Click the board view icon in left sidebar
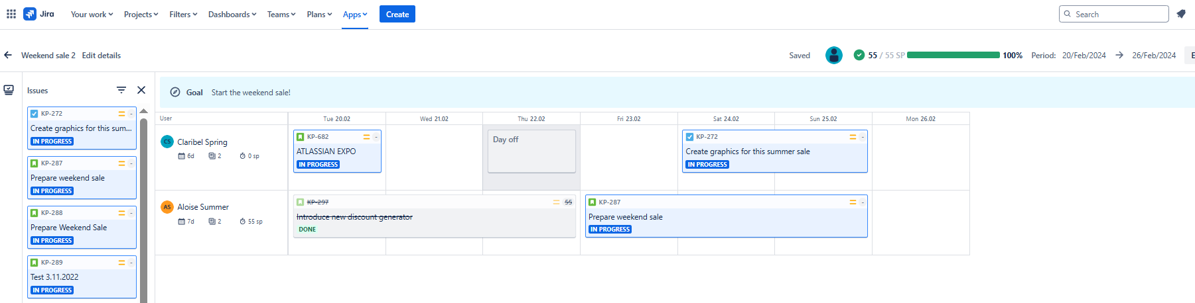This screenshot has width=1195, height=303. click(x=9, y=90)
